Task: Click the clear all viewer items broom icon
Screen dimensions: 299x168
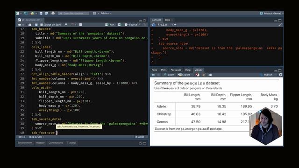Action: (x=204, y=75)
